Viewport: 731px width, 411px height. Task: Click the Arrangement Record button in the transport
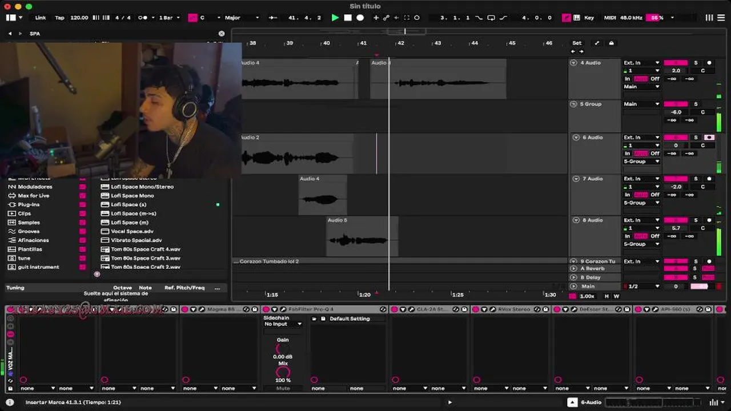[360, 18]
